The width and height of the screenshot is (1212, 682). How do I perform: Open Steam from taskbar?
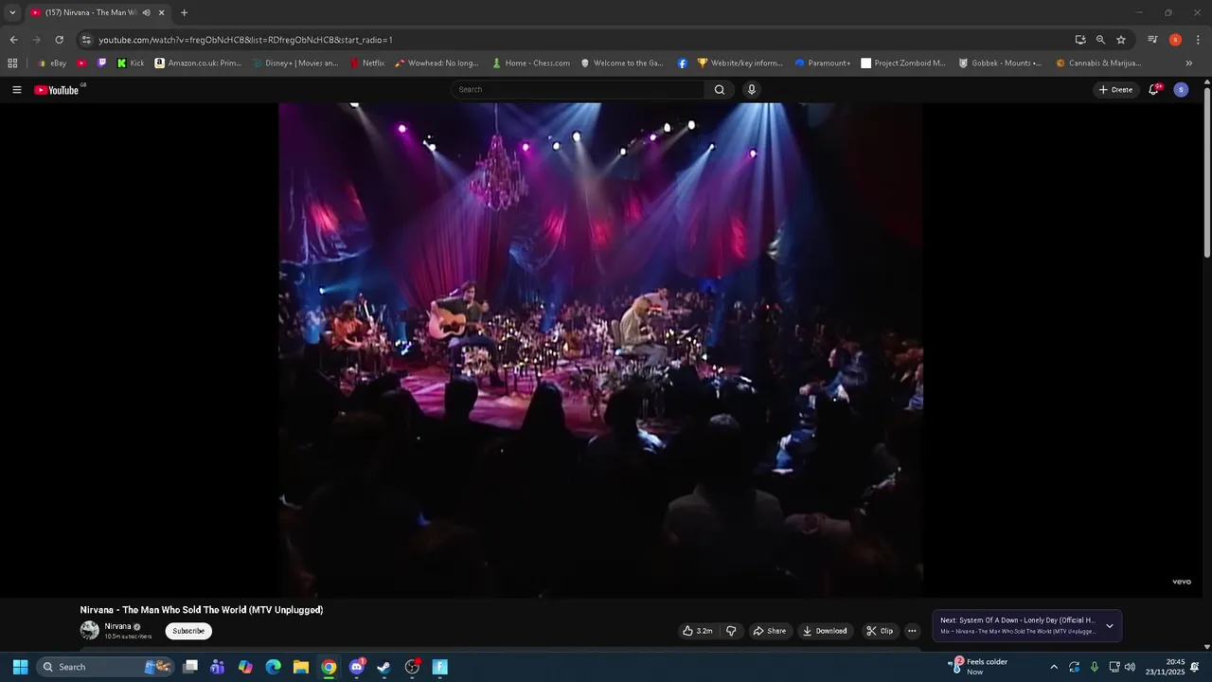coord(384,667)
